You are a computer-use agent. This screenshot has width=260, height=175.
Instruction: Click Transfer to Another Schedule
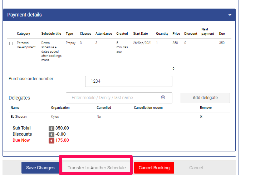[x=97, y=168]
